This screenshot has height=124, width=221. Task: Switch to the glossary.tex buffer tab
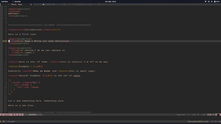pos(84,4)
